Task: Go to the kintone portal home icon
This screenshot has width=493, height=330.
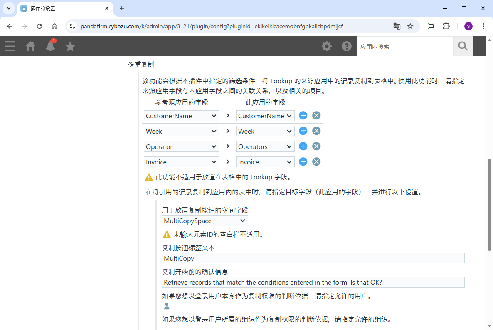Action: (x=30, y=46)
